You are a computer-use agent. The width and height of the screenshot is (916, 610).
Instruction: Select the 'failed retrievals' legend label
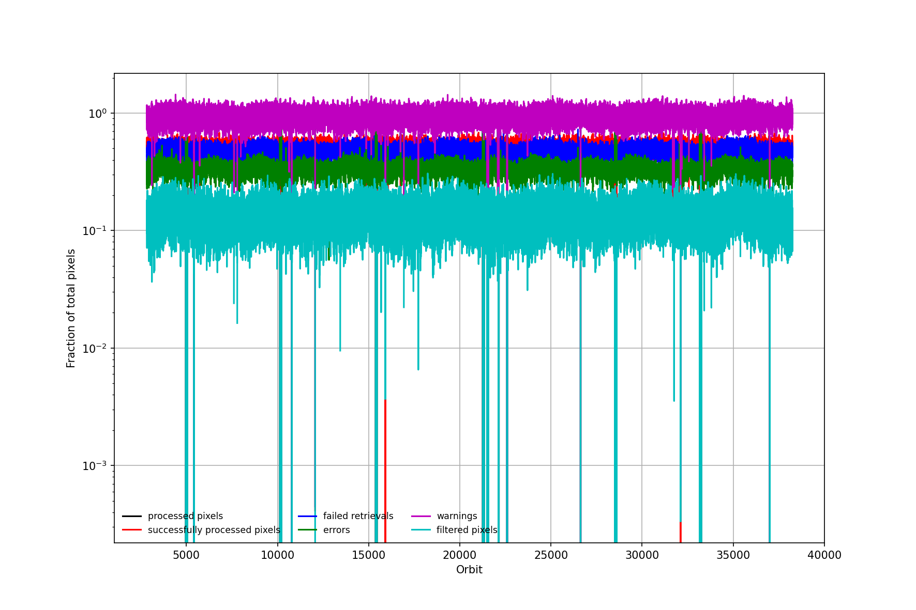(x=358, y=516)
